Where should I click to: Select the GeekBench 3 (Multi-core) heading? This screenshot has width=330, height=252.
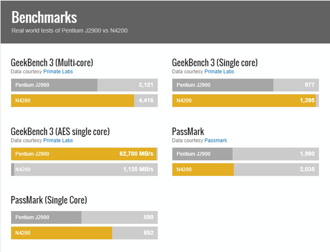(52, 63)
